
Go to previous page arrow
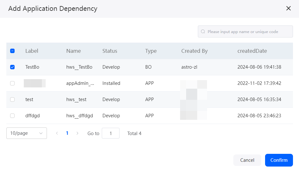click(x=57, y=133)
